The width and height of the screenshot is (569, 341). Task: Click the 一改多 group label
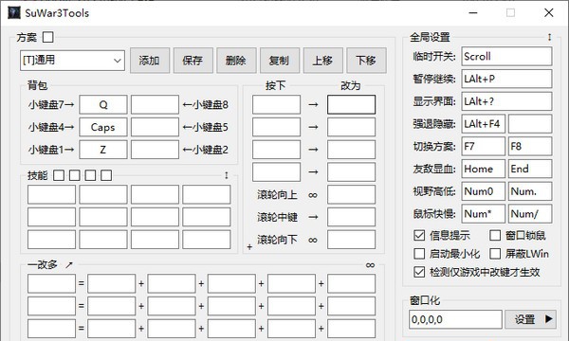tap(43, 265)
